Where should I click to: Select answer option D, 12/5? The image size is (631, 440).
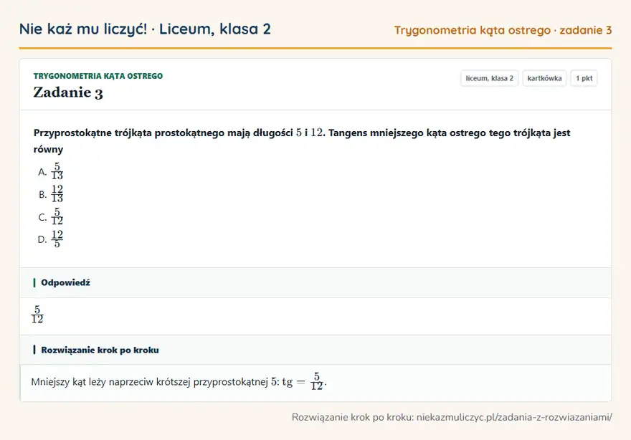click(51, 239)
